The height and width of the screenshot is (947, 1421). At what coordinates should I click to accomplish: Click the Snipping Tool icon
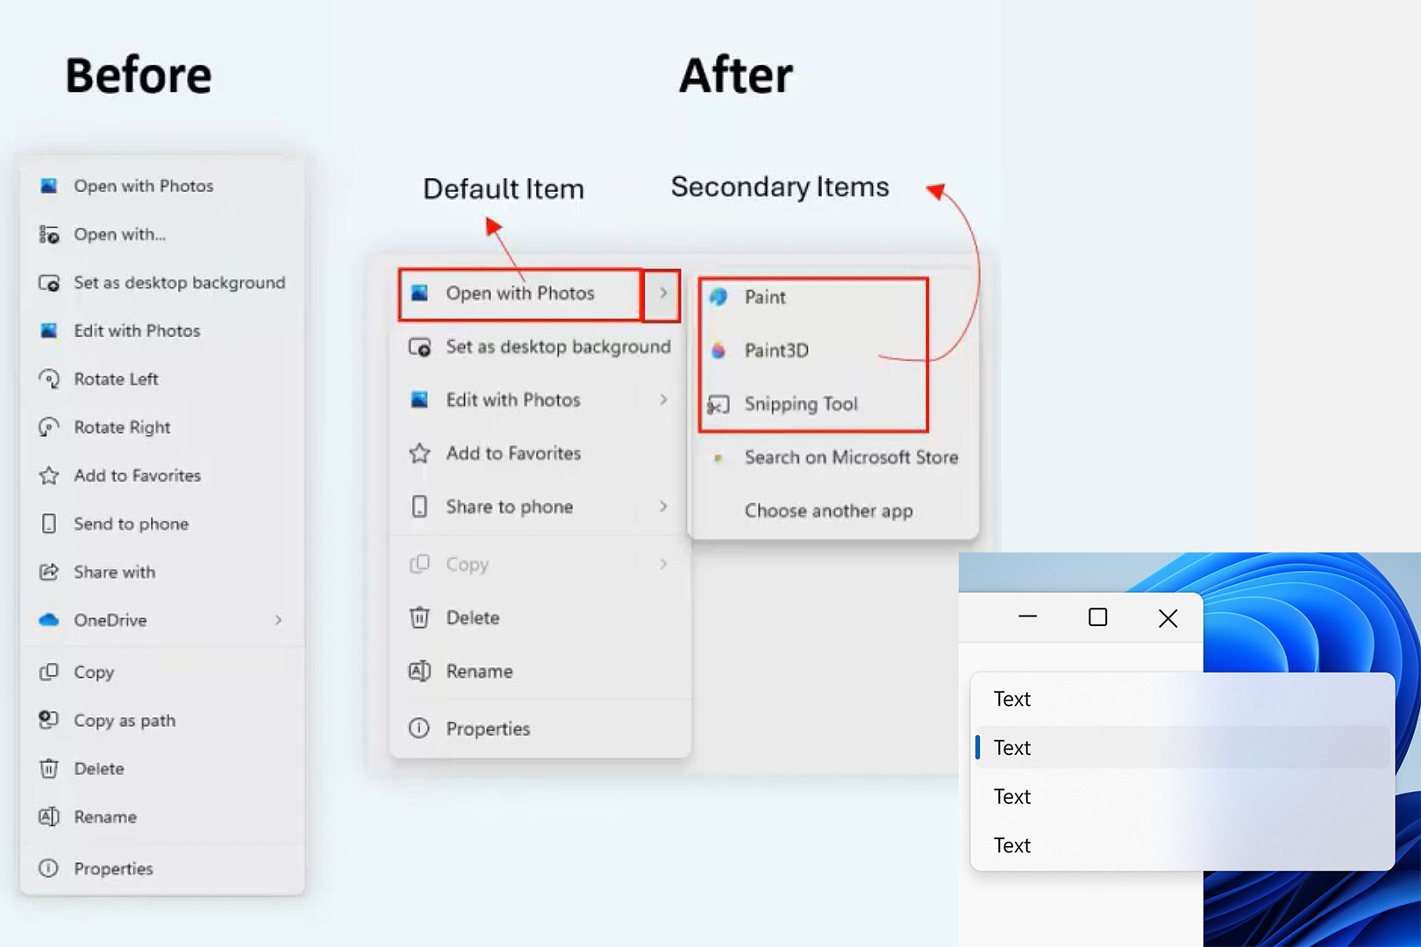(718, 404)
